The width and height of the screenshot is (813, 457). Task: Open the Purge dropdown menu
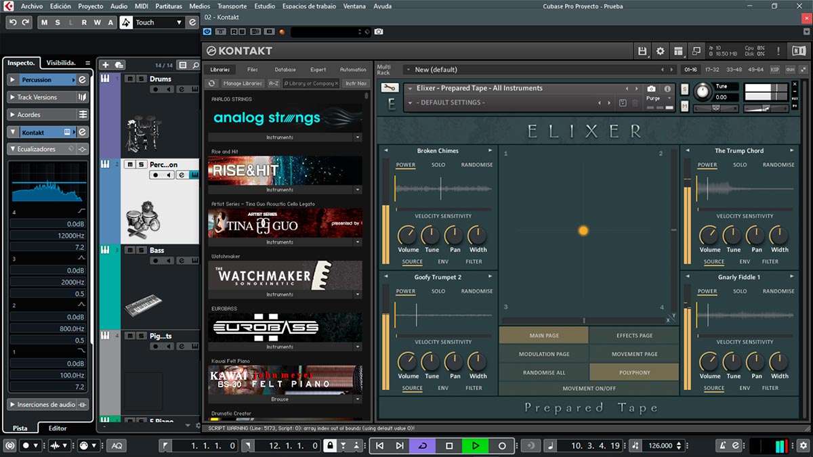pyautogui.click(x=658, y=99)
